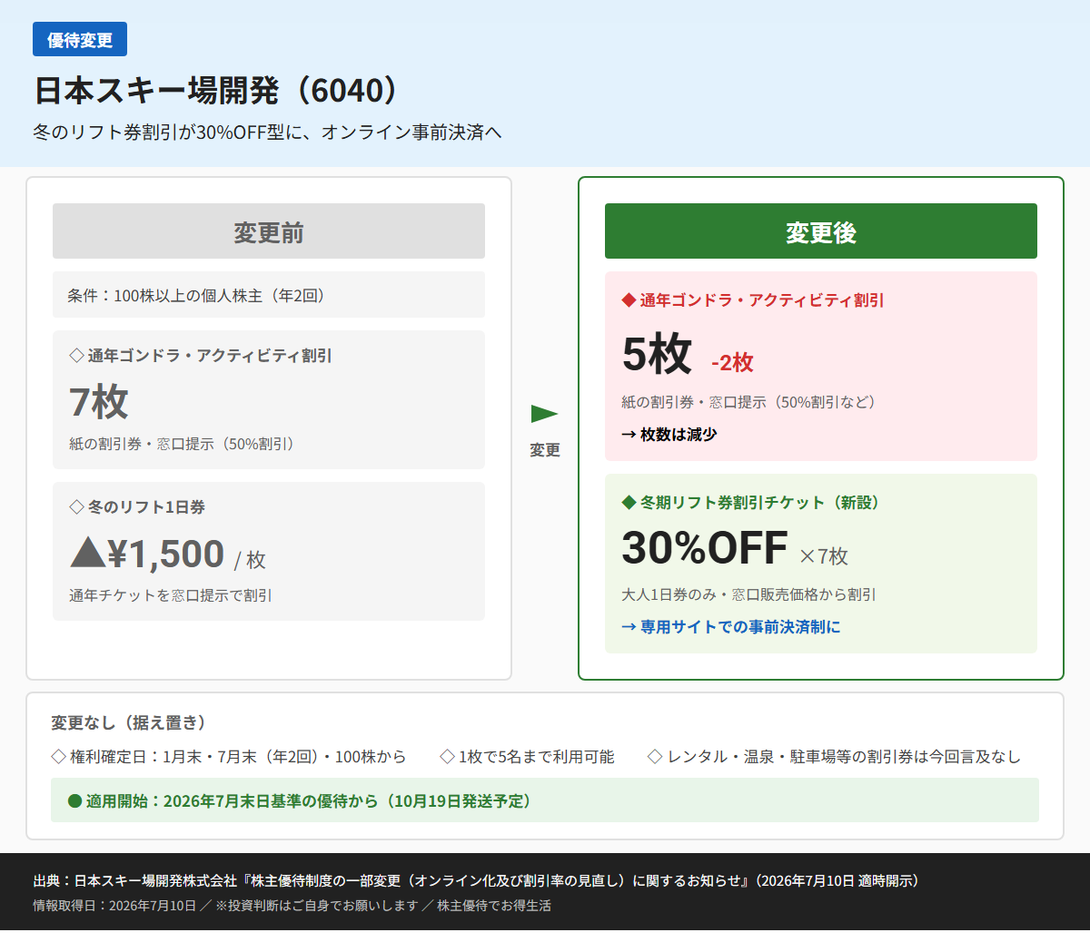Click the green heading 冬期リフト券割引チケット（新設）

pyautogui.click(x=759, y=503)
